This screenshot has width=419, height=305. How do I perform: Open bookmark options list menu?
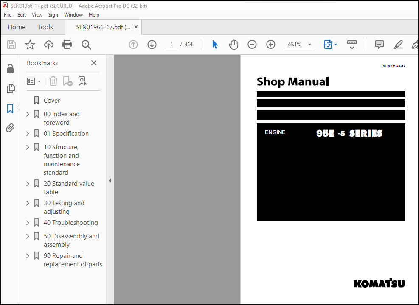coord(34,81)
